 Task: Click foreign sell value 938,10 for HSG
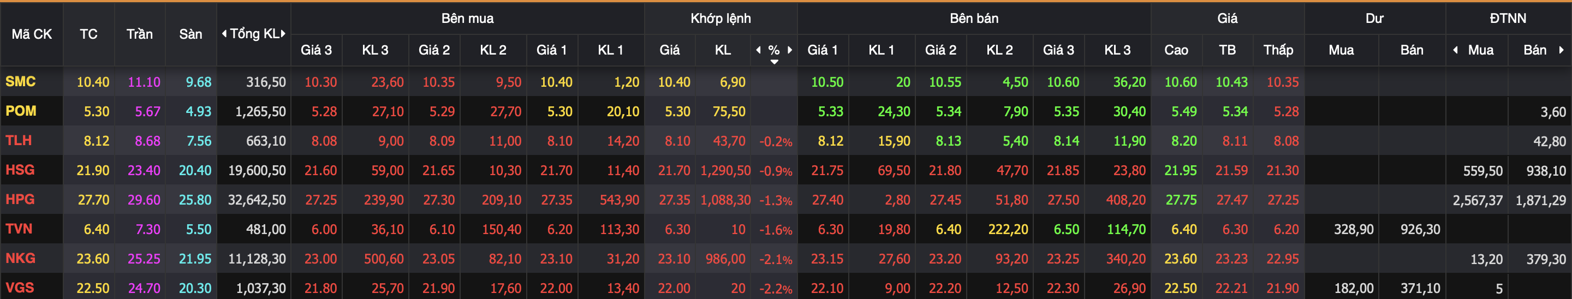pos(1546,171)
